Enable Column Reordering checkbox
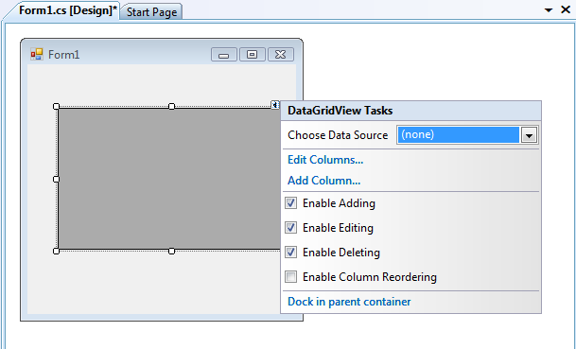 (291, 276)
